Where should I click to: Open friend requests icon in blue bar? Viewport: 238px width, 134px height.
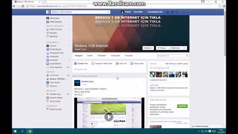[x=167, y=12]
